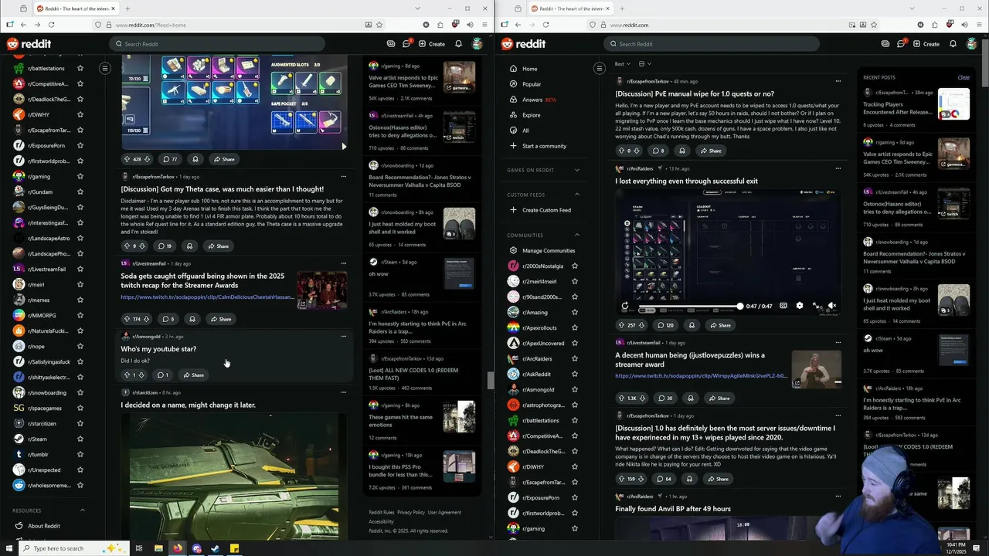
Task: Open video player settings gear
Action: (x=800, y=306)
